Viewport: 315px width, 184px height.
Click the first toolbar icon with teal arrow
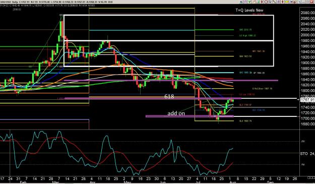[x=241, y=2]
